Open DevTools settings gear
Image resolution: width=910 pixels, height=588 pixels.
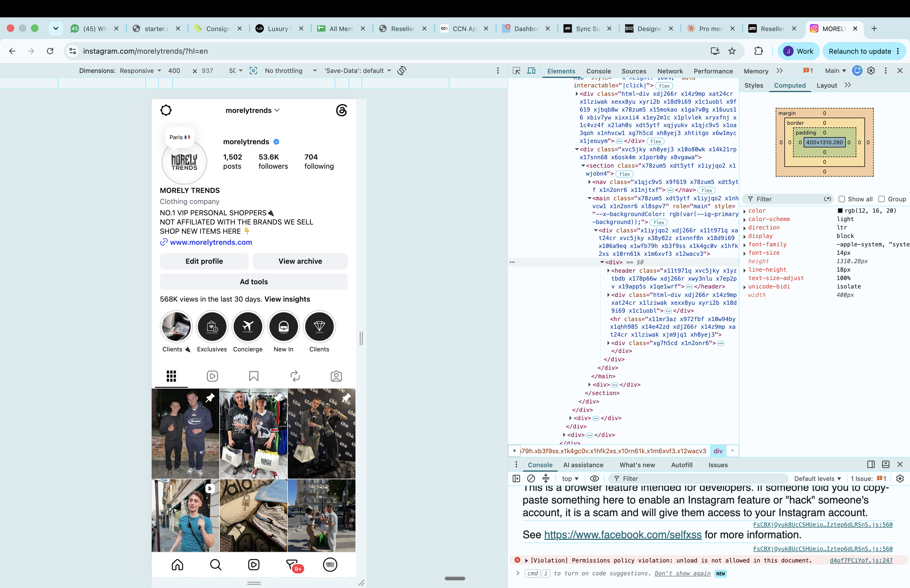click(x=871, y=71)
